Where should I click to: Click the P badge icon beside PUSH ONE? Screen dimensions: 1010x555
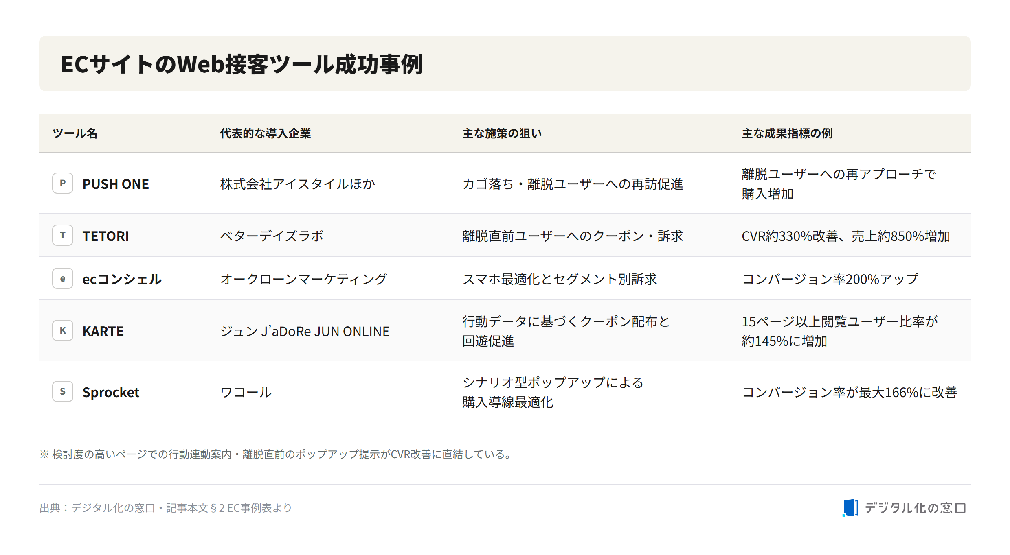(x=63, y=183)
